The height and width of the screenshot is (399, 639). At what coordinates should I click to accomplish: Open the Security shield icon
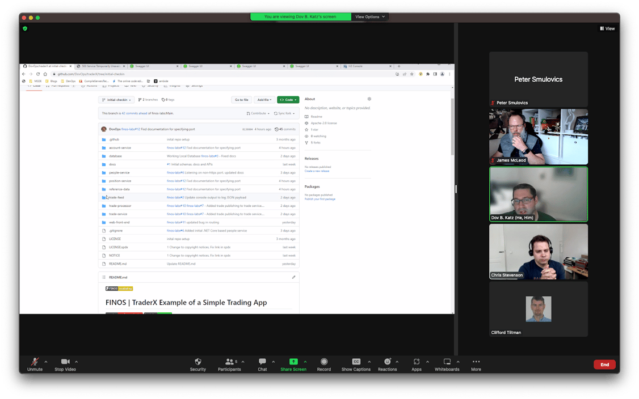[197, 362]
